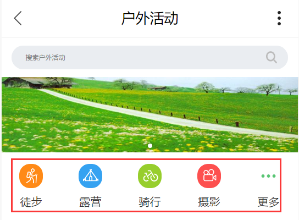The width and height of the screenshot is (299, 220).
Task: Choose the 骑行 category label
Action: pyautogui.click(x=149, y=202)
